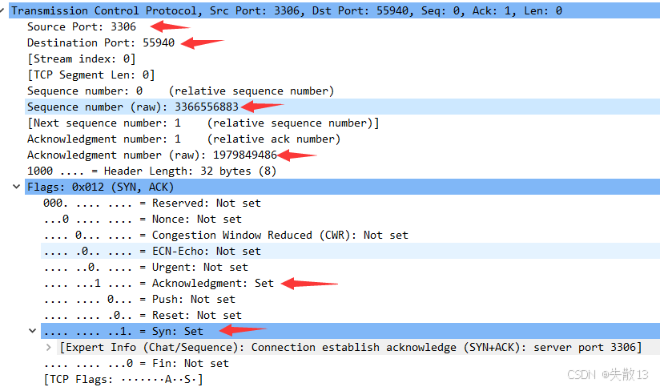Select the Acknowledgment: Set flag row
660x387 pixels.
pyautogui.click(x=159, y=283)
